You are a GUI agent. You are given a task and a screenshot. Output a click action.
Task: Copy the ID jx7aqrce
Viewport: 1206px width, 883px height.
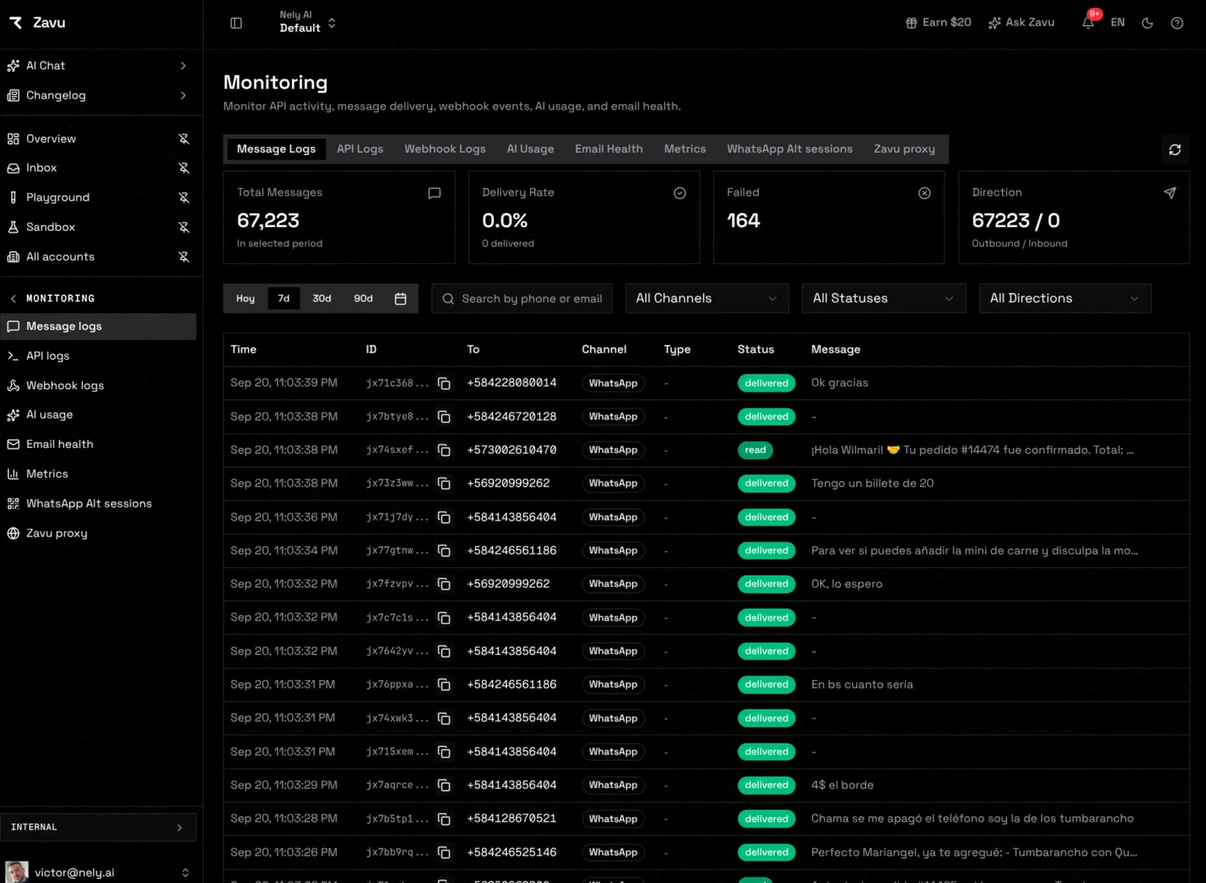pyautogui.click(x=444, y=786)
